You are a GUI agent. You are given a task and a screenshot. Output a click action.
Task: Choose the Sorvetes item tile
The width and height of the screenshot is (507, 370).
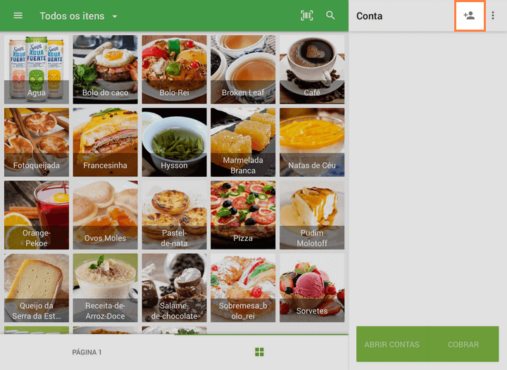pyautogui.click(x=312, y=288)
